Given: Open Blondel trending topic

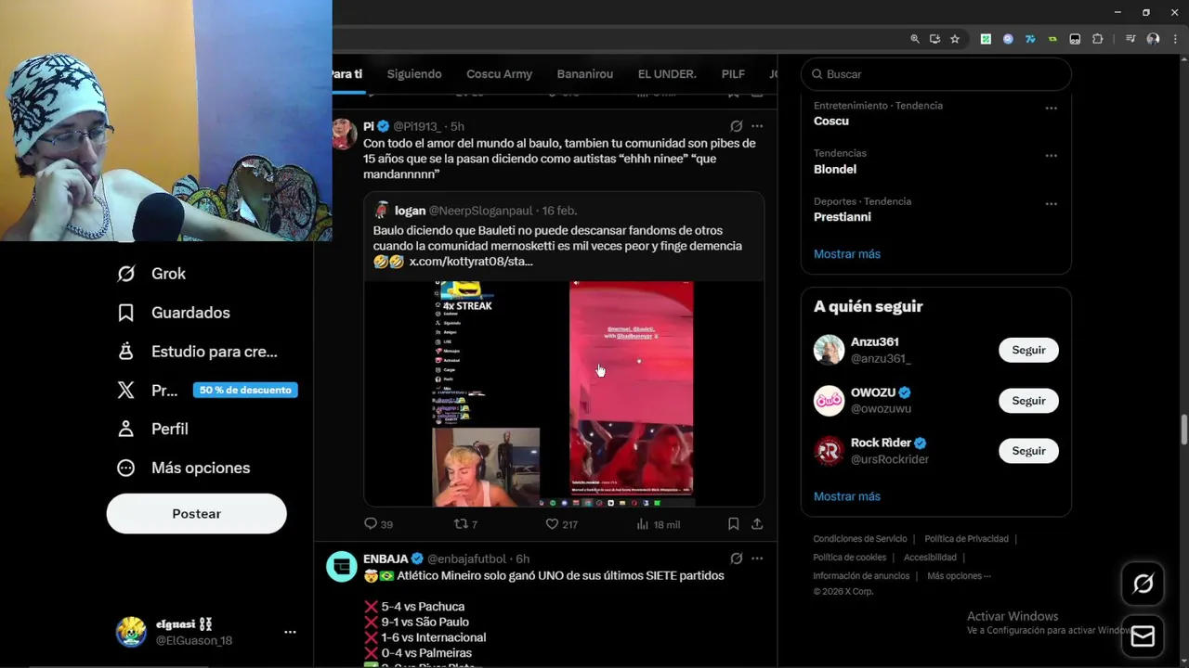Looking at the screenshot, I should click(835, 169).
